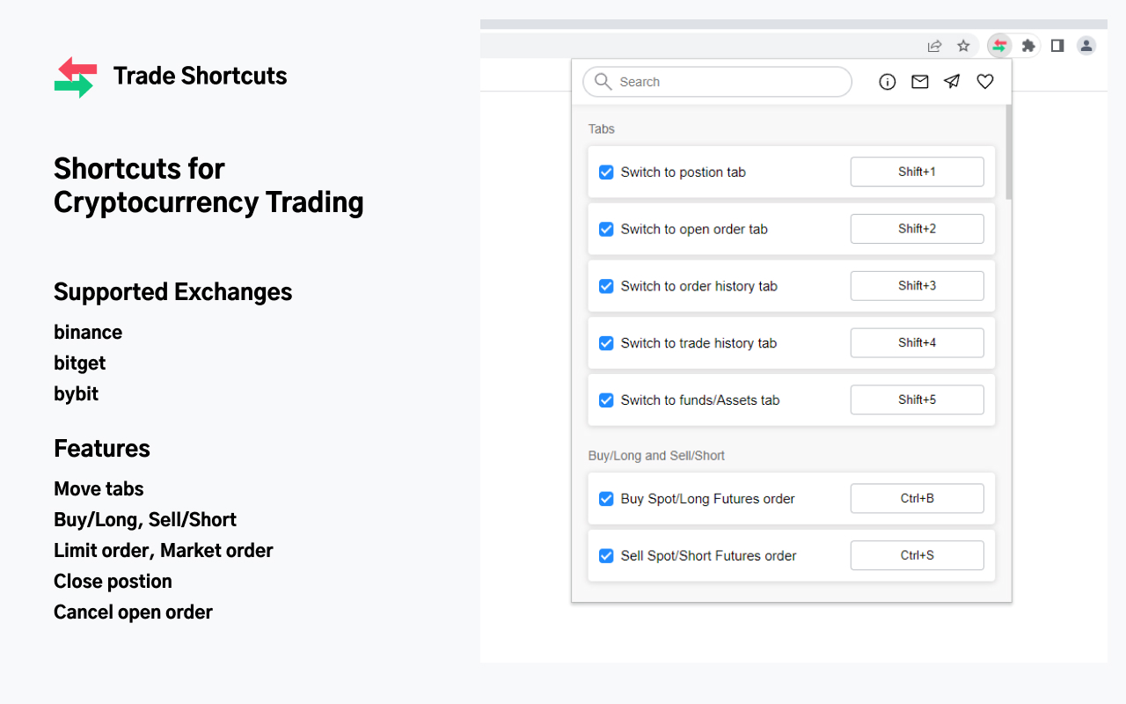Screen dimensions: 1126x704
Task: Click the Shortcuts for Cryptocurrency Trading headline
Action: [x=208, y=186]
